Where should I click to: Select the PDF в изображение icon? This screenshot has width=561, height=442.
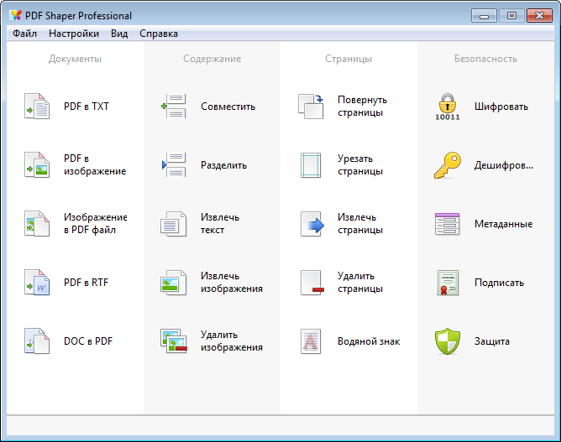click(37, 164)
